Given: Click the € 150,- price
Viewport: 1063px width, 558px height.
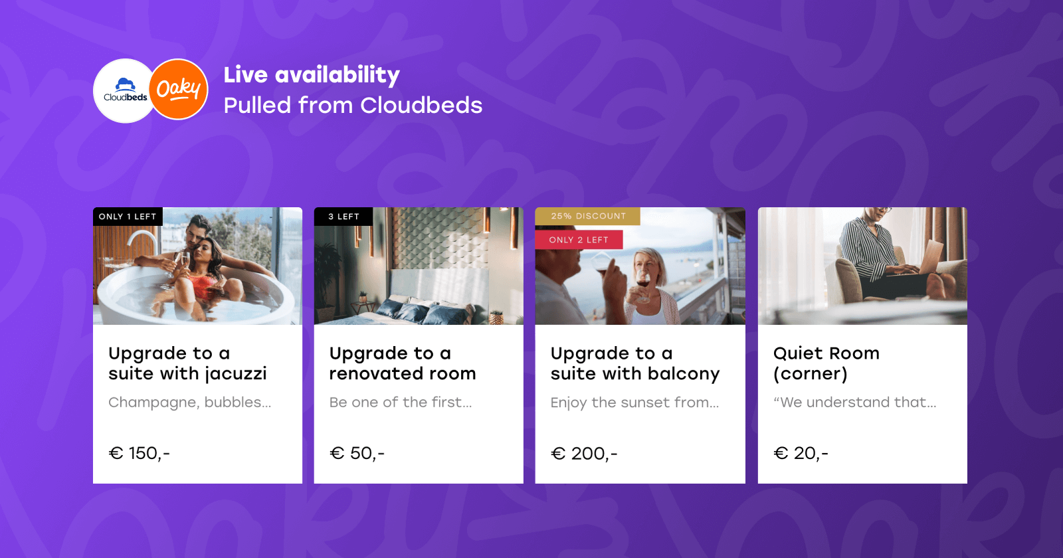Looking at the screenshot, I should pyautogui.click(x=140, y=453).
